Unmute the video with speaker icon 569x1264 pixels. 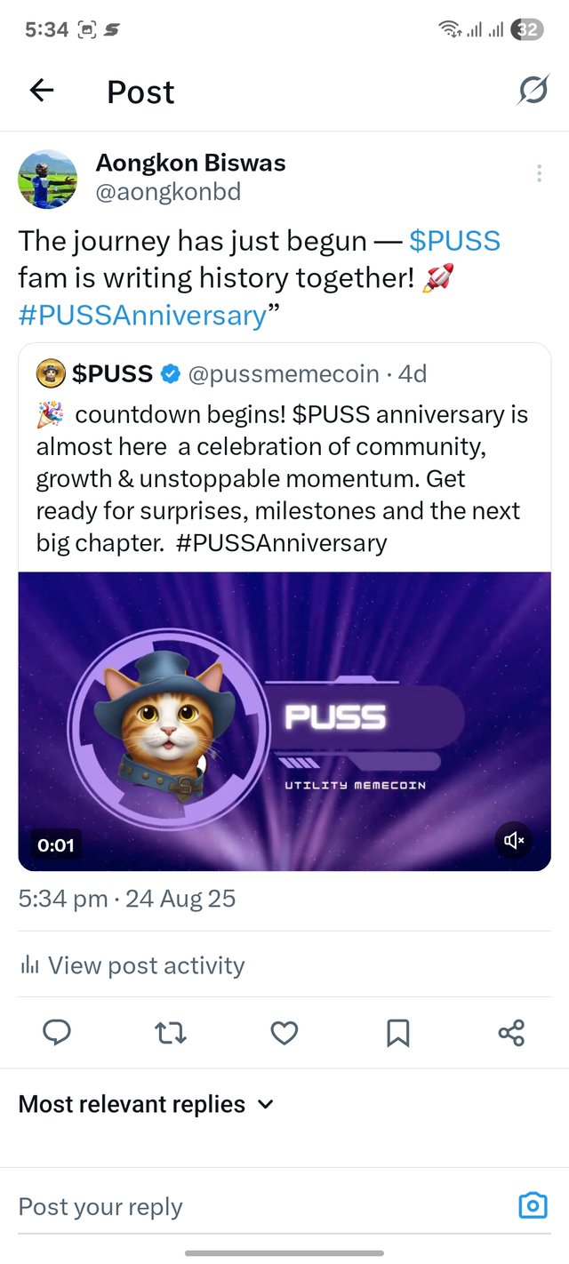pyautogui.click(x=514, y=840)
